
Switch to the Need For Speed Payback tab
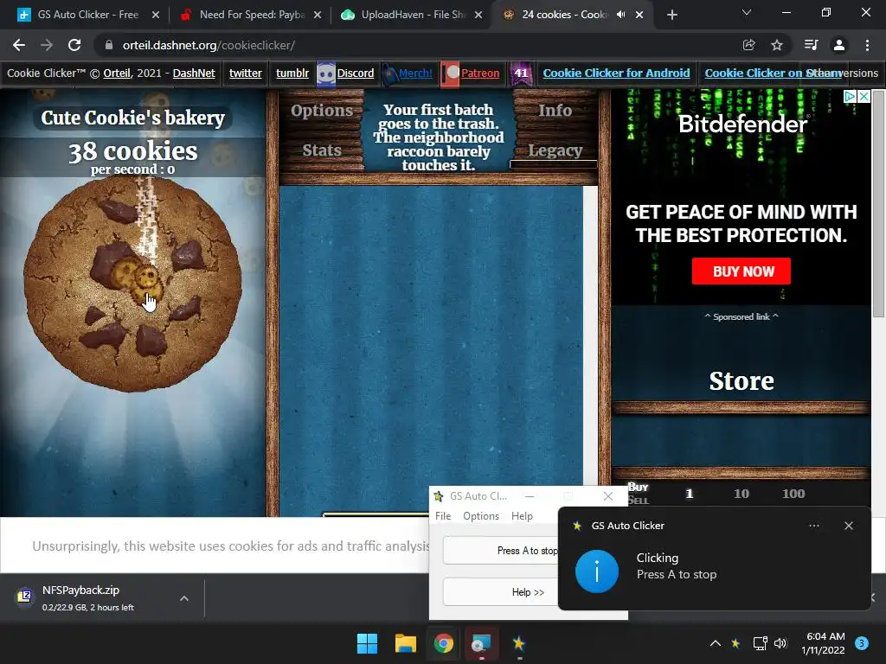(252, 15)
